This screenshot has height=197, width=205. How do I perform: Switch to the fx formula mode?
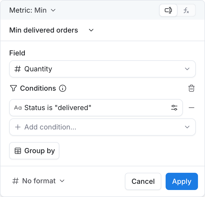pyautogui.click(x=186, y=10)
